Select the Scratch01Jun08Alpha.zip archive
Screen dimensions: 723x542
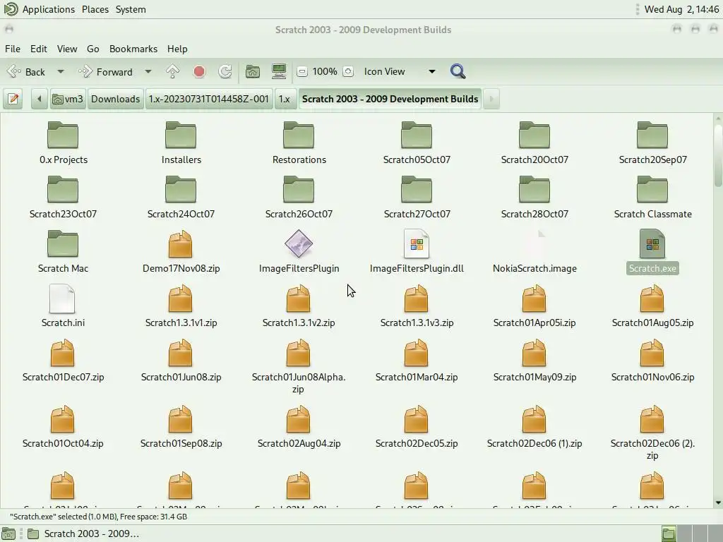click(x=299, y=366)
